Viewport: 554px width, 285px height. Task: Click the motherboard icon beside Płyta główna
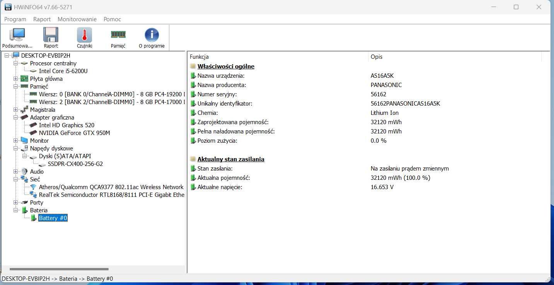click(x=24, y=79)
